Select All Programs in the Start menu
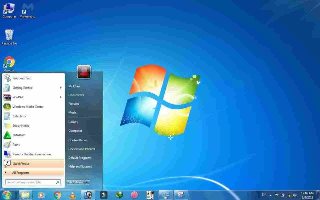Screen dimensions: 320x200 pos(21,172)
